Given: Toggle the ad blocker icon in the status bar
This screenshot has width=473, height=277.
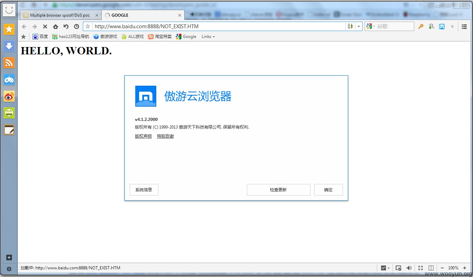Looking at the screenshot, I should (x=398, y=268).
